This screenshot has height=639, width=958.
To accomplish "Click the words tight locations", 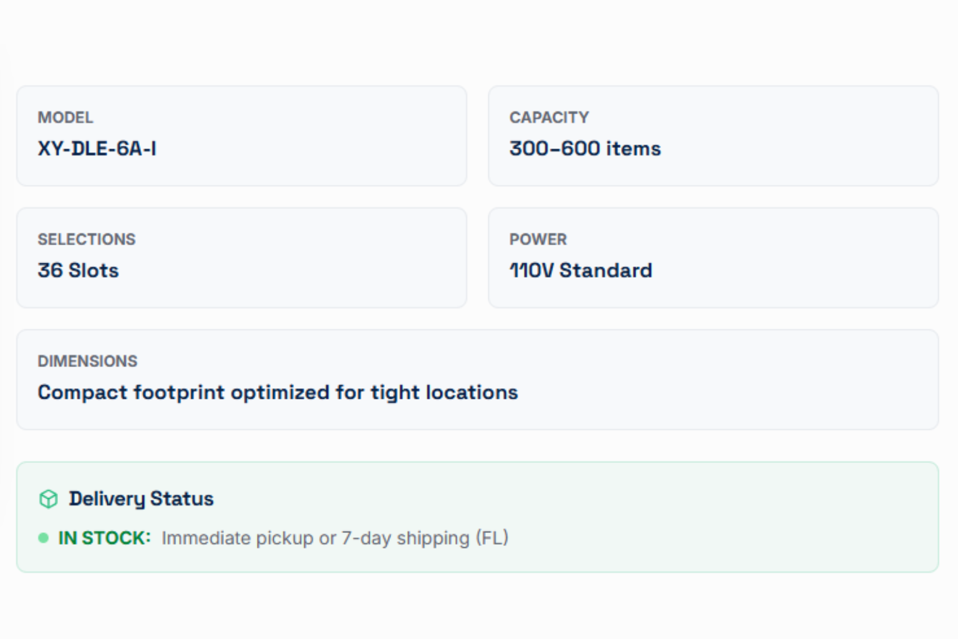I will pos(444,393).
